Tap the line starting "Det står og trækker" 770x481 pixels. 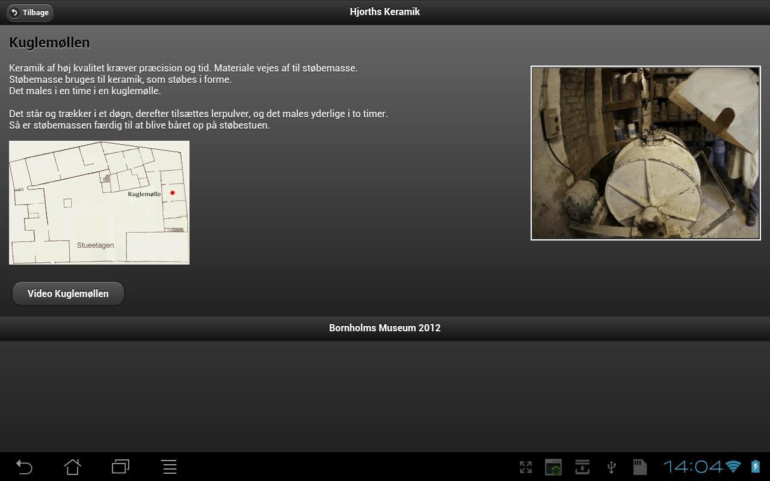199,114
